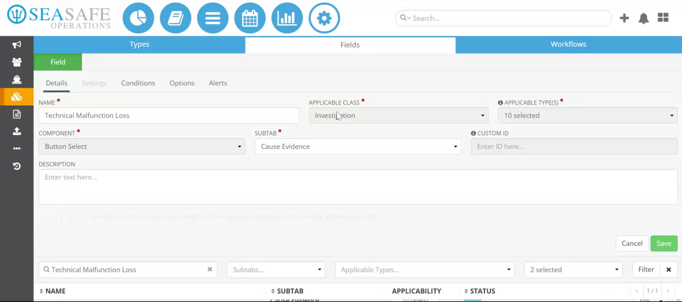Click the top Search box
The image size is (682, 302).
[x=503, y=18]
